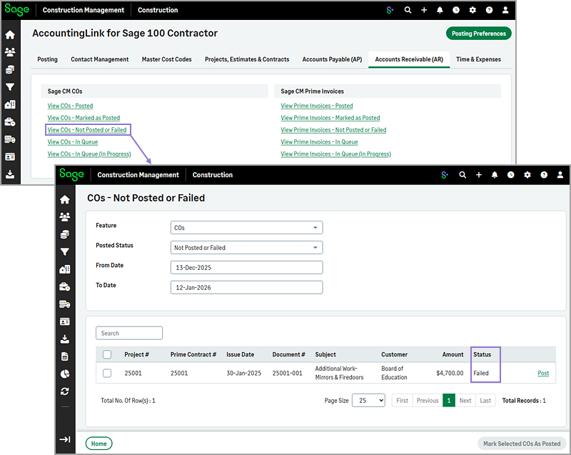Open the search magnifier in front top bar

click(x=463, y=174)
